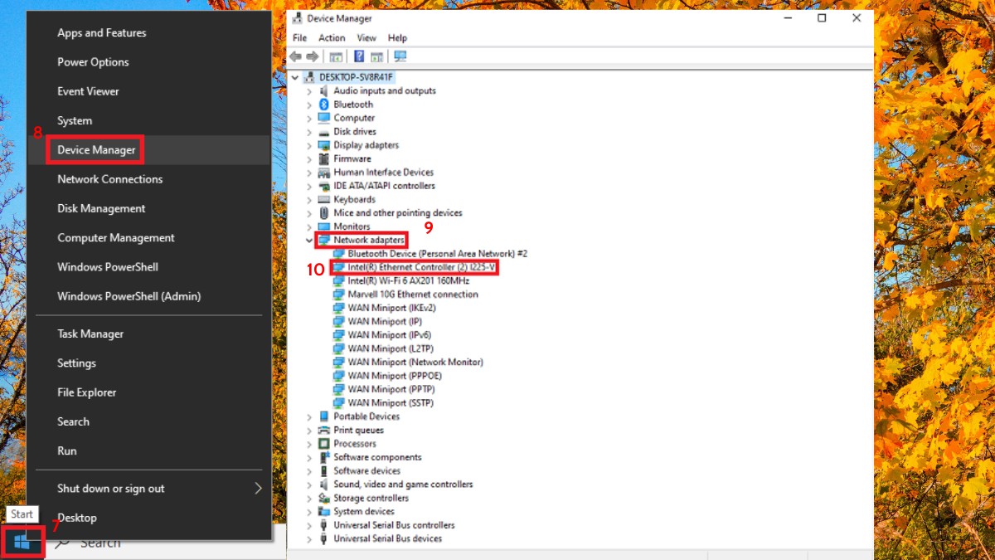Click the Forward navigation arrow icon
The image size is (995, 560).
(312, 56)
